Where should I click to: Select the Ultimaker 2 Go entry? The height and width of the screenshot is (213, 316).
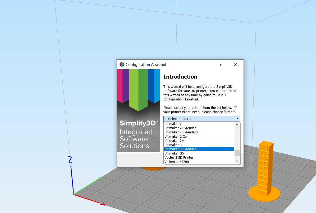(x=199, y=137)
